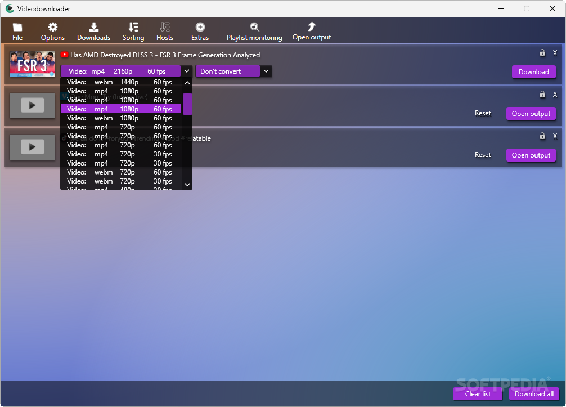Select webm 720p 60 fps format

(122, 172)
